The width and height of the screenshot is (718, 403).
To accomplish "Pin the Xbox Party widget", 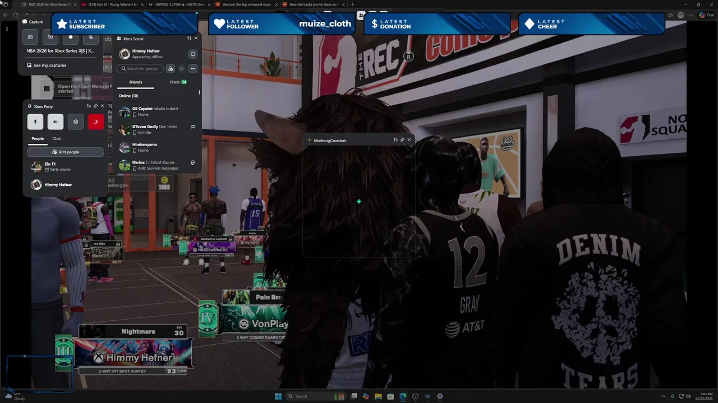I will 95,106.
